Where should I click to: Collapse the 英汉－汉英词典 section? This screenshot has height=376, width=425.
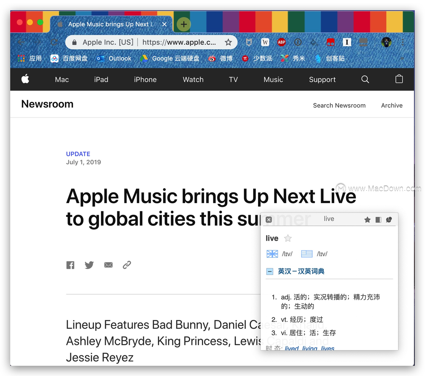pyautogui.click(x=270, y=271)
